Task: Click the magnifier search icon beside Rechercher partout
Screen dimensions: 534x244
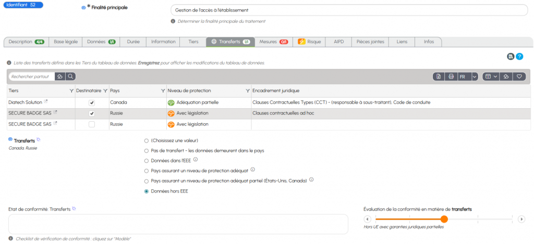Action: tap(70, 76)
